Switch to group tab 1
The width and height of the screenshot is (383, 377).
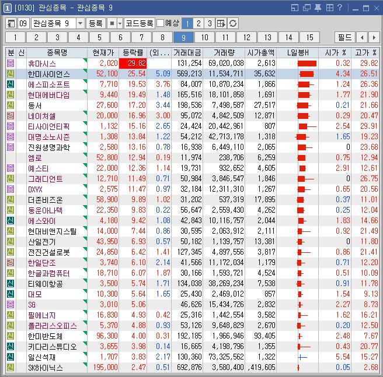click(15, 37)
